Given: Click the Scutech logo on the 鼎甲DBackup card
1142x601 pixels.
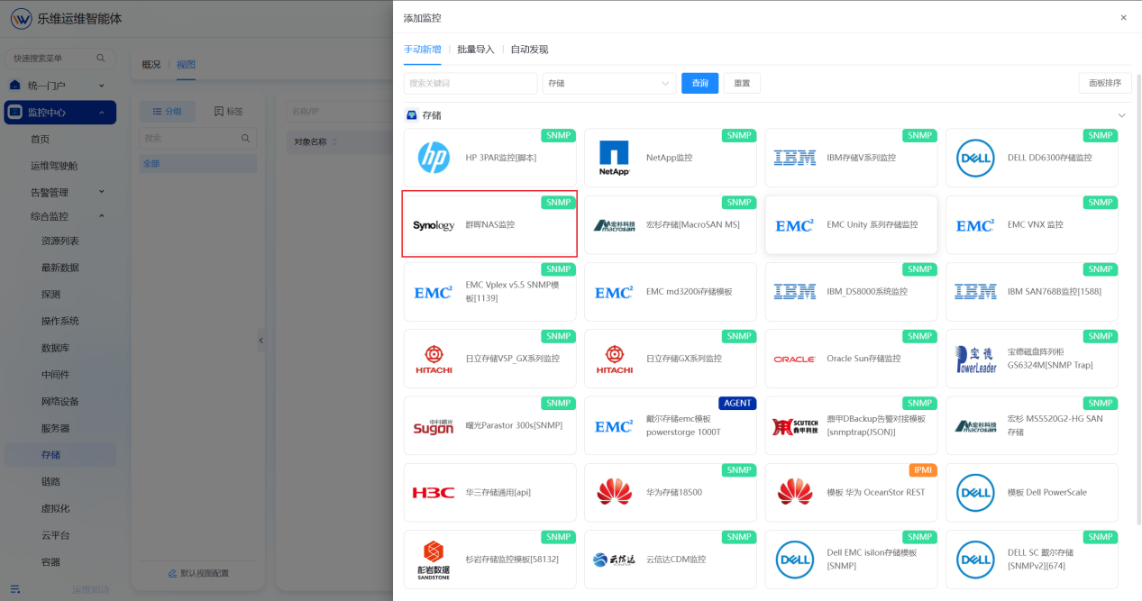Looking at the screenshot, I should coord(794,426).
